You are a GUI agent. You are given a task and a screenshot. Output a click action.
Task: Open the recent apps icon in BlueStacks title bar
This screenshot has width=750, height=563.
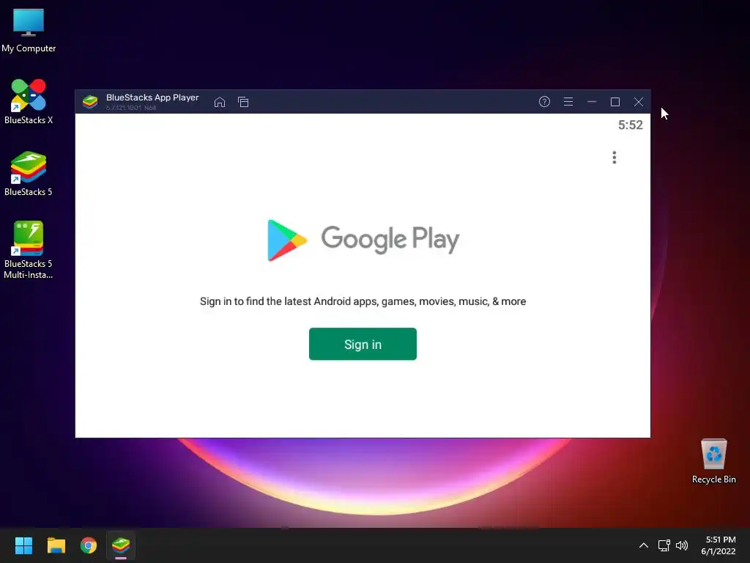243,102
